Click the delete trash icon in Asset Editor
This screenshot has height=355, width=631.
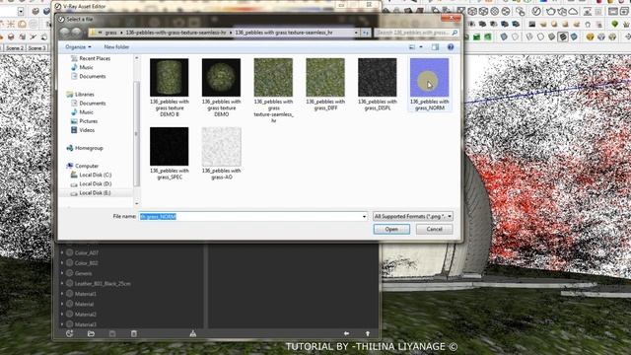[x=134, y=333]
